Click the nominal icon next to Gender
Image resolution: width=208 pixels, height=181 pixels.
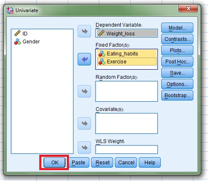point(18,42)
